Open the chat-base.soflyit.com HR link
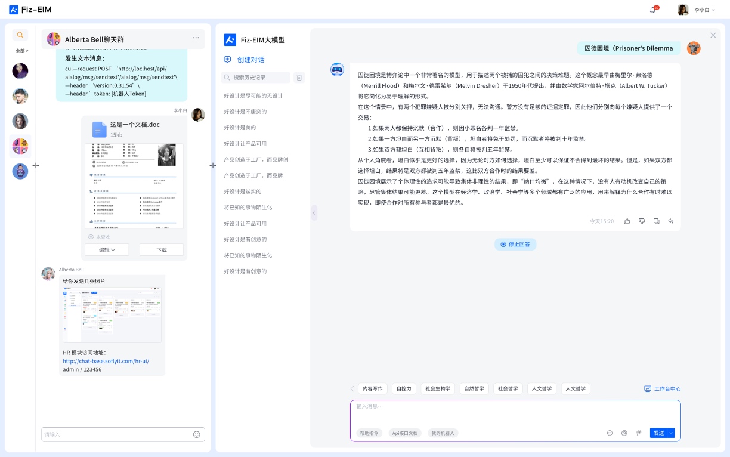 coord(106,361)
